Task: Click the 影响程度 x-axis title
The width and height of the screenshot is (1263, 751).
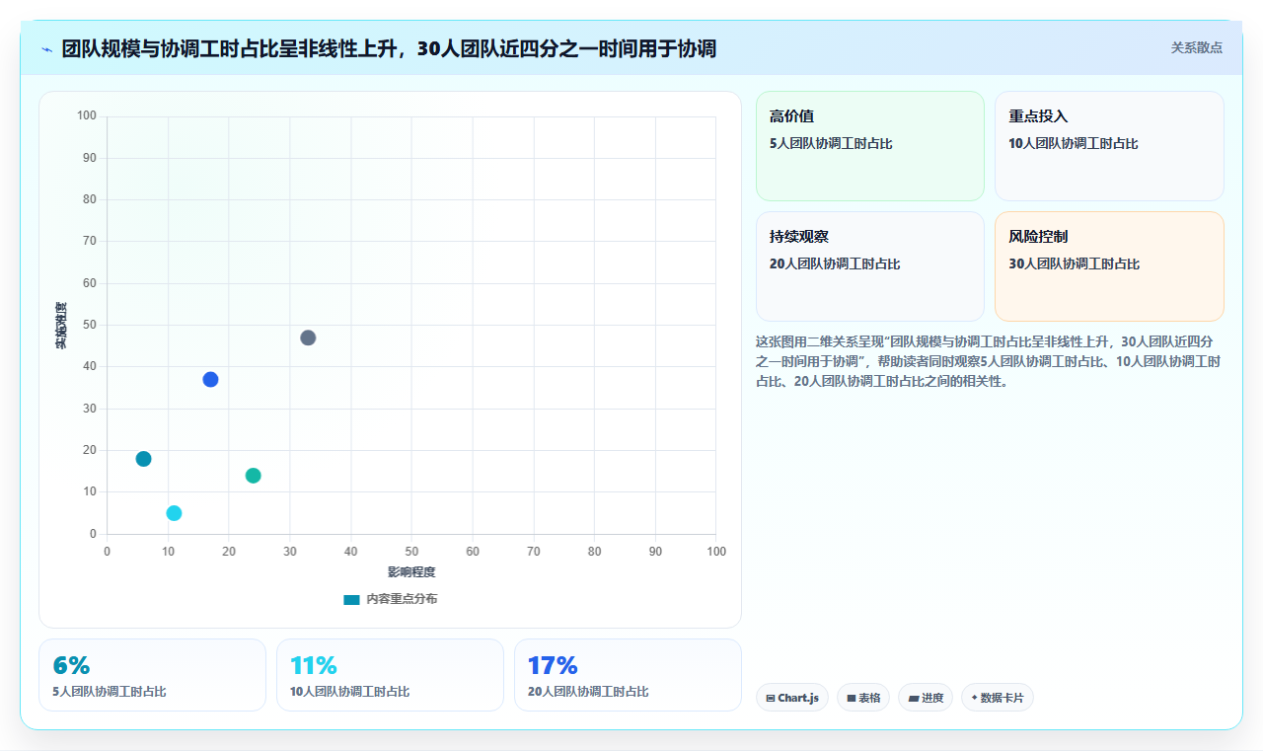Action: pos(411,572)
